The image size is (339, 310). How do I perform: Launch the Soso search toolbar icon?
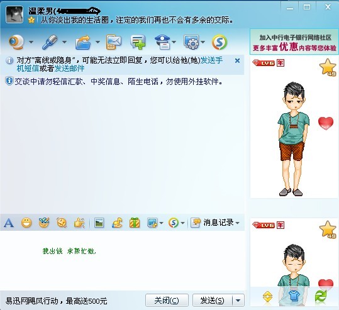coord(220,42)
